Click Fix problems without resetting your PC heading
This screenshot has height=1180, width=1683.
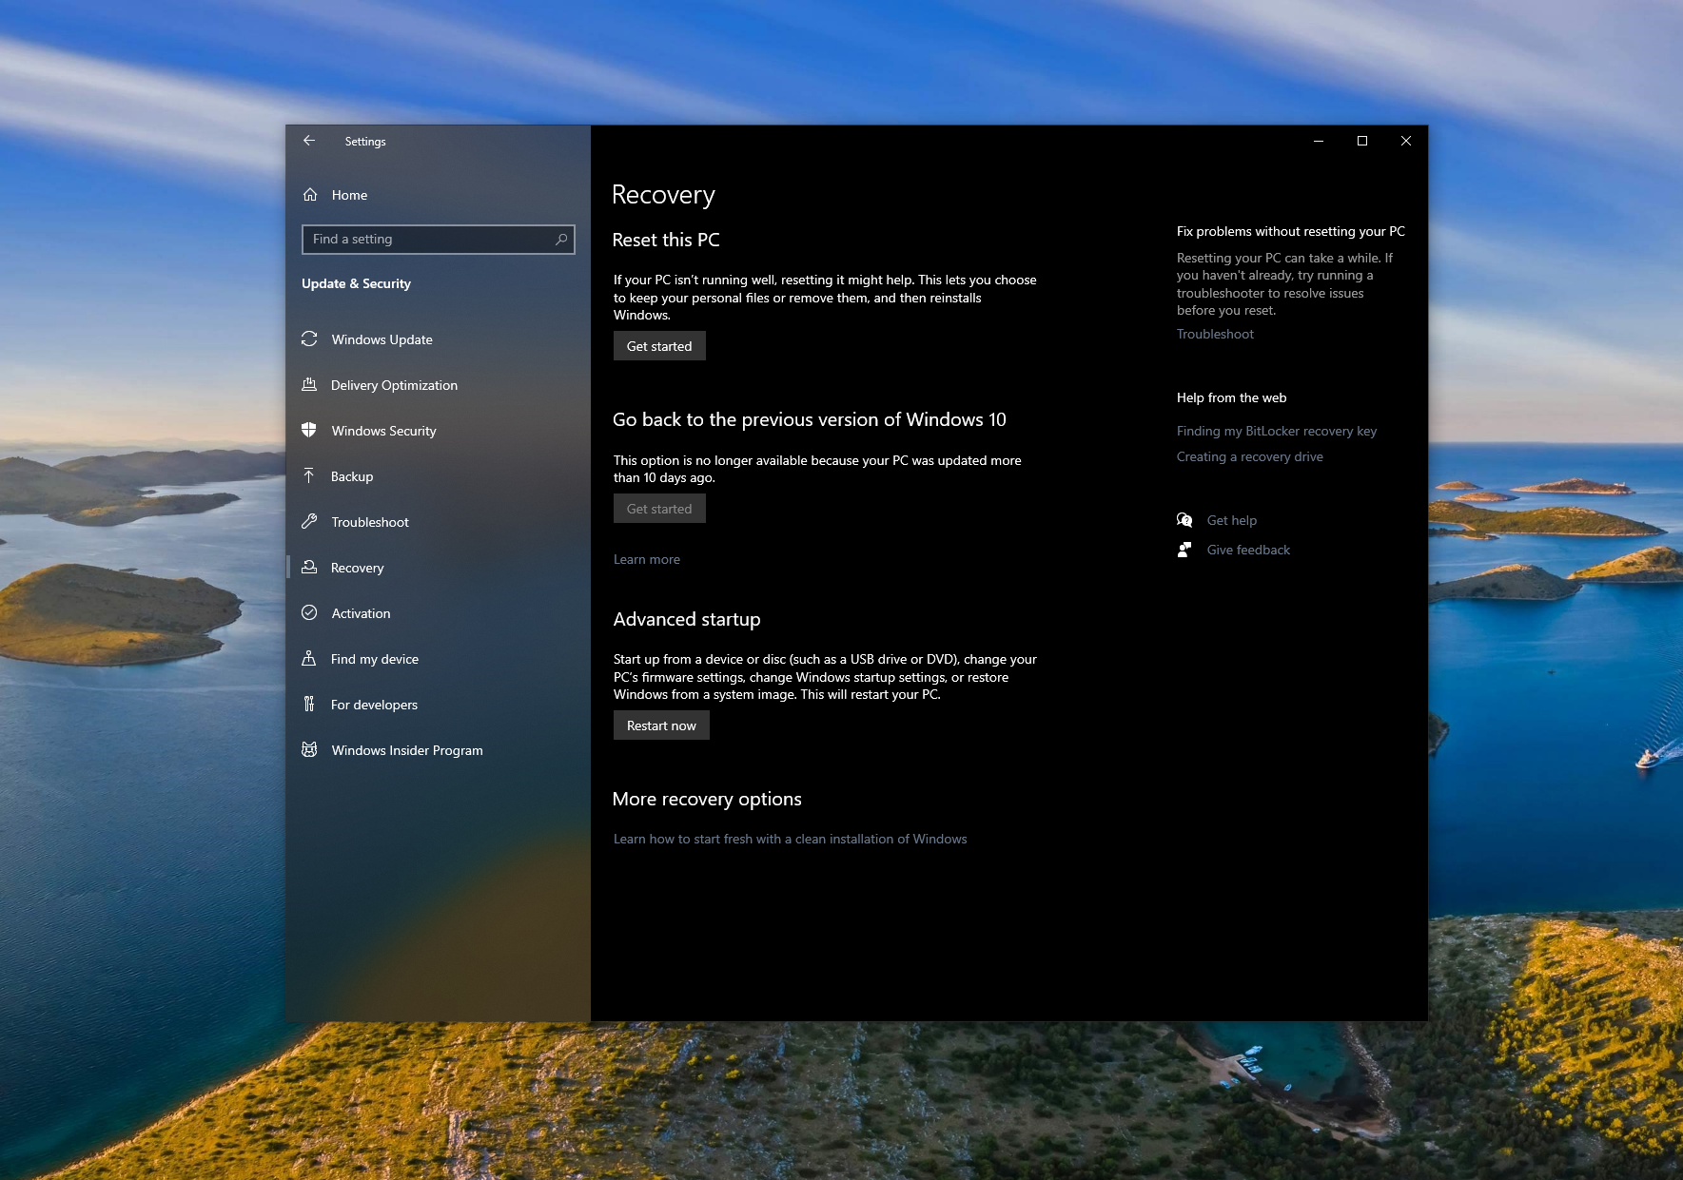coord(1290,231)
